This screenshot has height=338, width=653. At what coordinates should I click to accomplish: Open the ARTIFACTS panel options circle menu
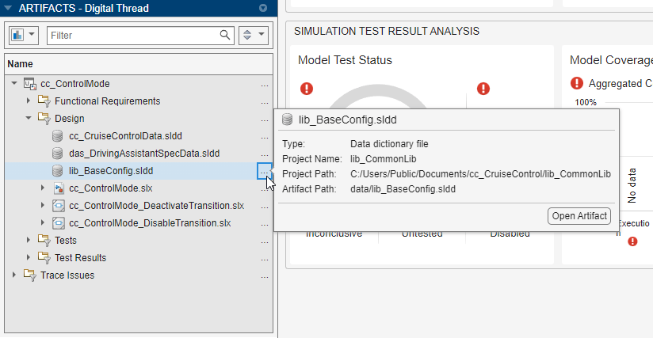[x=263, y=8]
